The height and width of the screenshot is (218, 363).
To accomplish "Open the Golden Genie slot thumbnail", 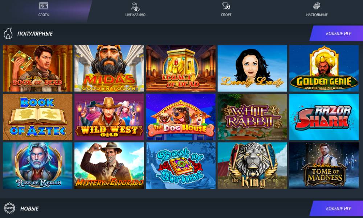I will point(324,68).
